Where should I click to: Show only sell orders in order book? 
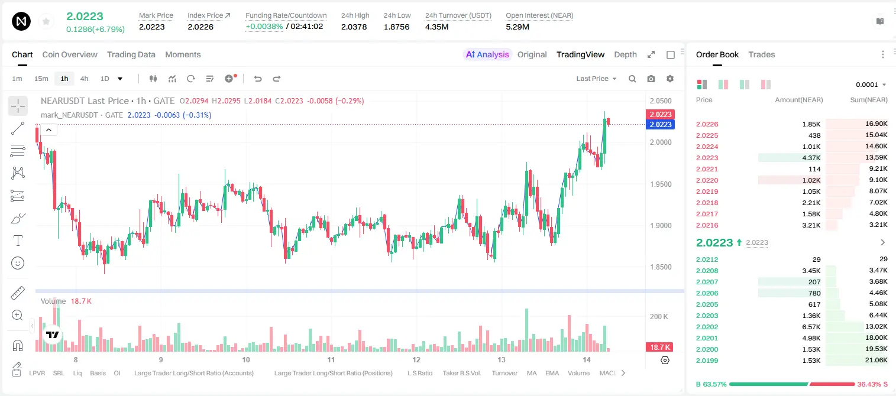765,85
